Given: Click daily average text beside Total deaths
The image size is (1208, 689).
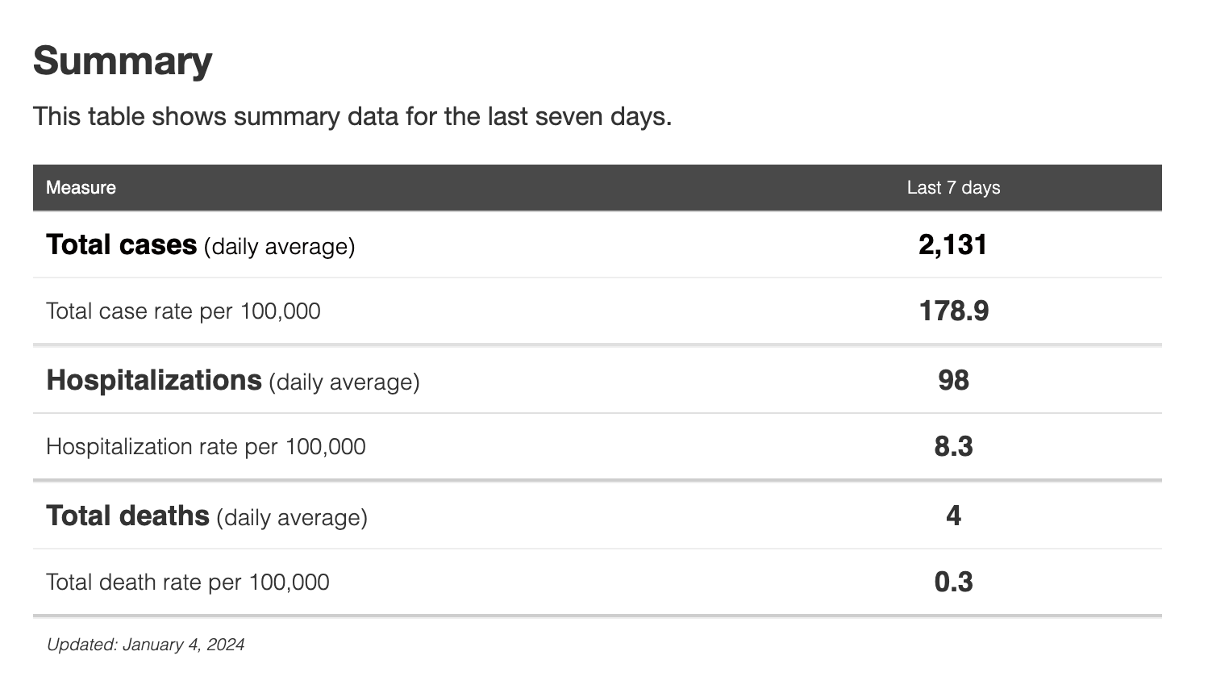Looking at the screenshot, I should 292,518.
